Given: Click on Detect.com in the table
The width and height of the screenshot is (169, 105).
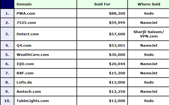Looking at the screenshot, I should 28,34.
